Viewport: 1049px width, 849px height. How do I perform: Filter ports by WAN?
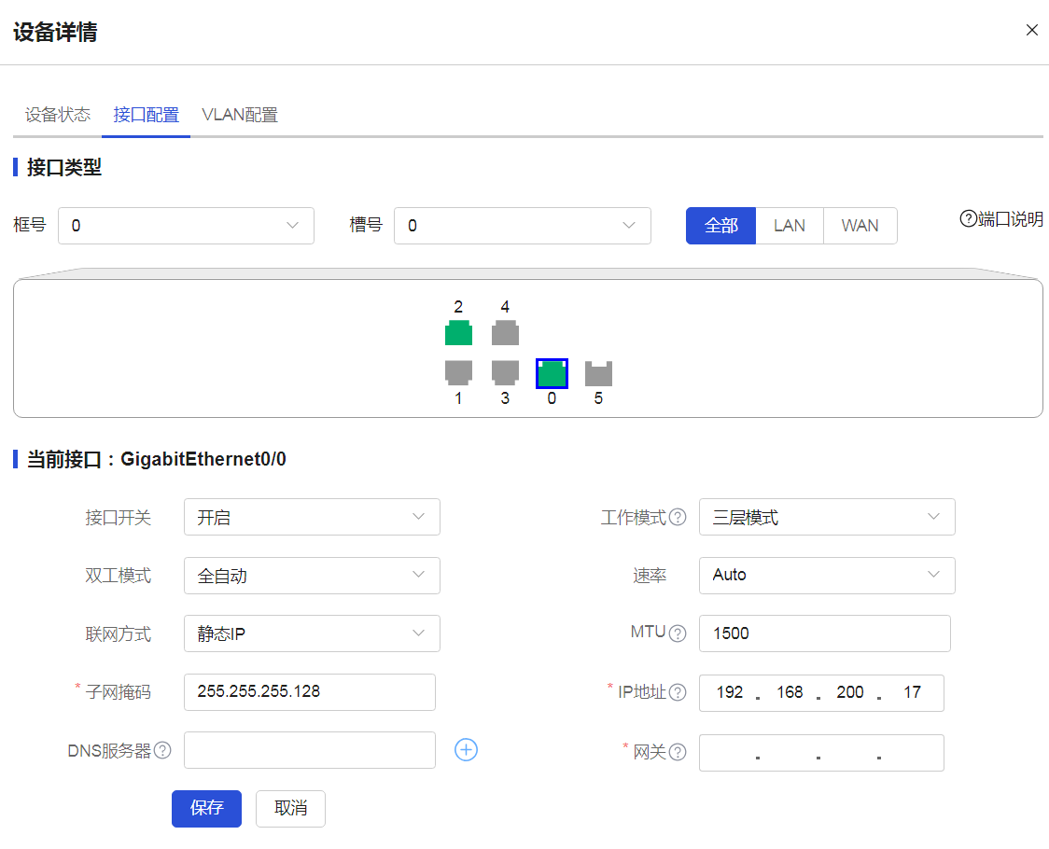tap(860, 226)
